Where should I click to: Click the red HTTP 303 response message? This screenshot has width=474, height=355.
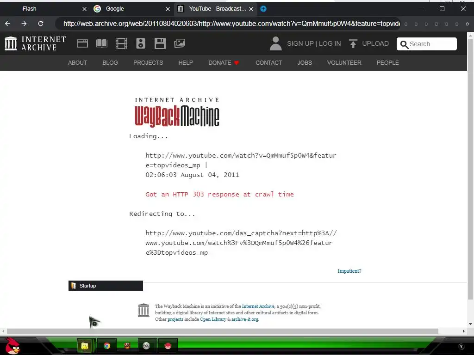tap(219, 195)
